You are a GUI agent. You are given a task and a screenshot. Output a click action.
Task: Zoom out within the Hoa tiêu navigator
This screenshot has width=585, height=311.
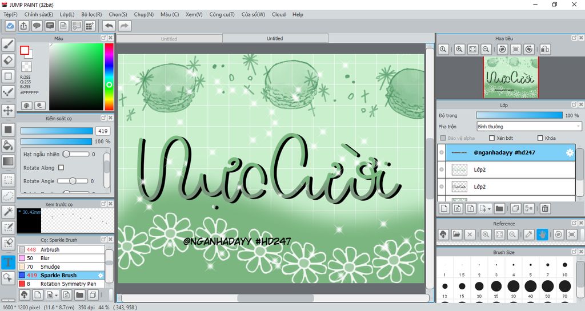coord(486,49)
